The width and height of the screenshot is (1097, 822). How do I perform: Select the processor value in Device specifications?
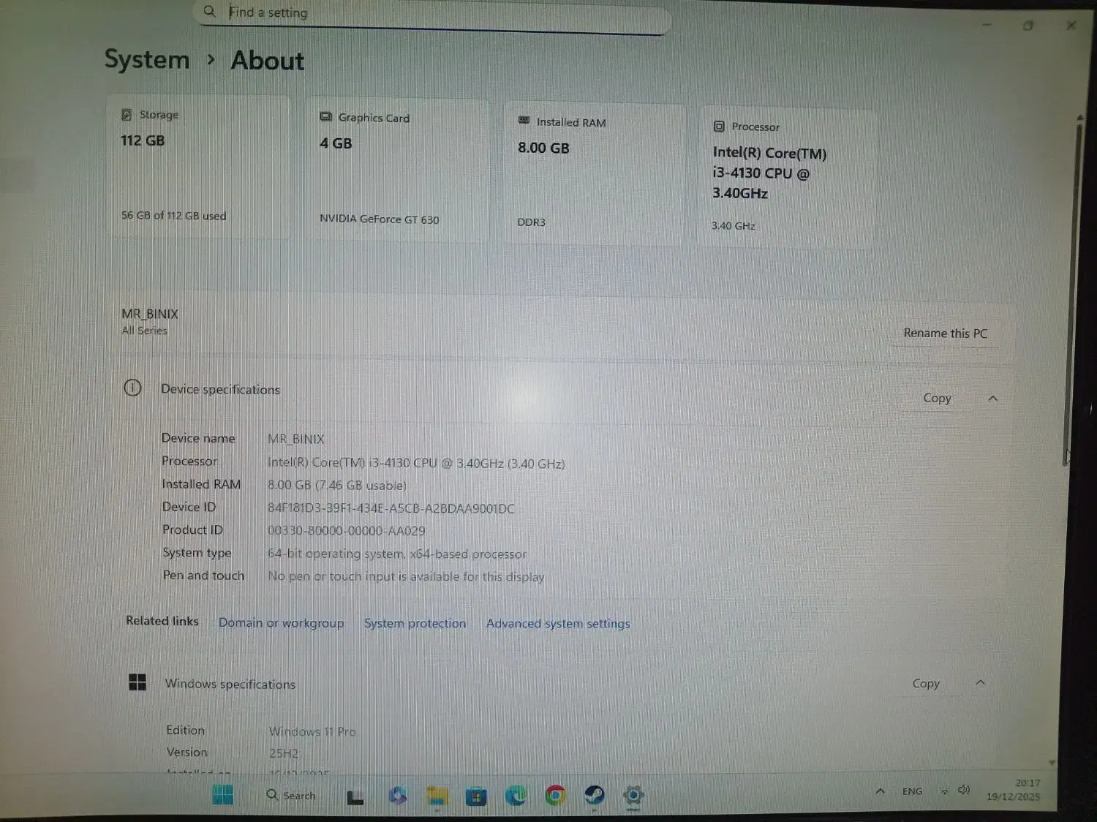tap(416, 463)
